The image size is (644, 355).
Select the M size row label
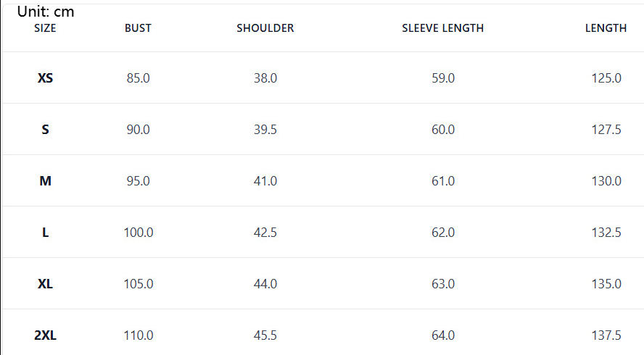pyautogui.click(x=45, y=181)
